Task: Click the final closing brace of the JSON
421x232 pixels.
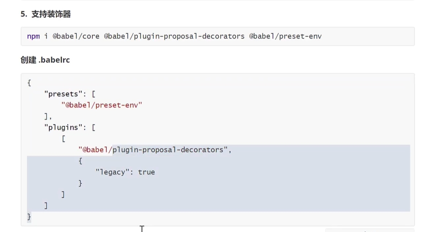Action: pos(29,217)
